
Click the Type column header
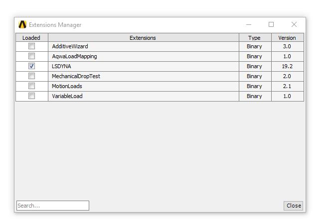[x=255, y=37]
